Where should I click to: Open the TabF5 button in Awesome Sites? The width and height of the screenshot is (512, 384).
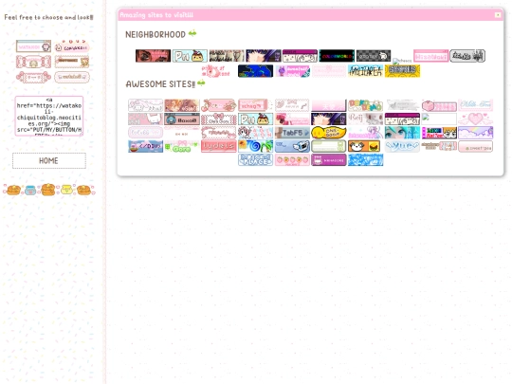click(292, 133)
